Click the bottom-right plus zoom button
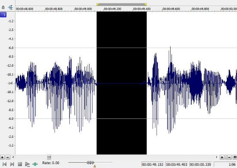This screenshot has height=168, width=237. pos(222,157)
